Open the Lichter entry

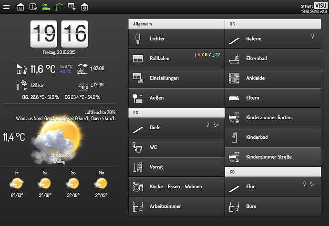[x=176, y=39]
